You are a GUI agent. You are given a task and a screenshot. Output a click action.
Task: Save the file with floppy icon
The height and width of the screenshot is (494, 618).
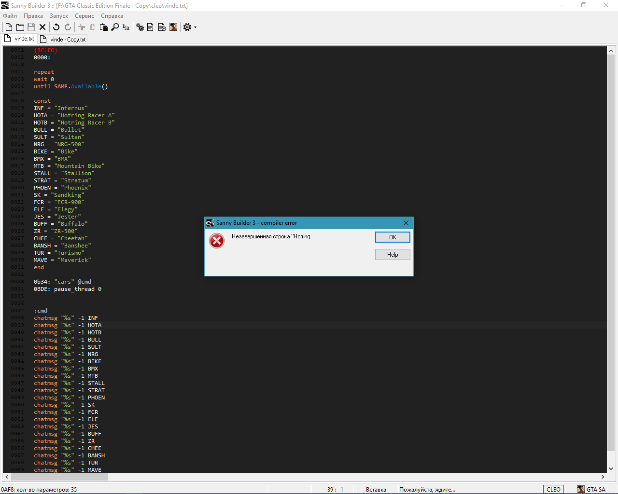pos(31,27)
